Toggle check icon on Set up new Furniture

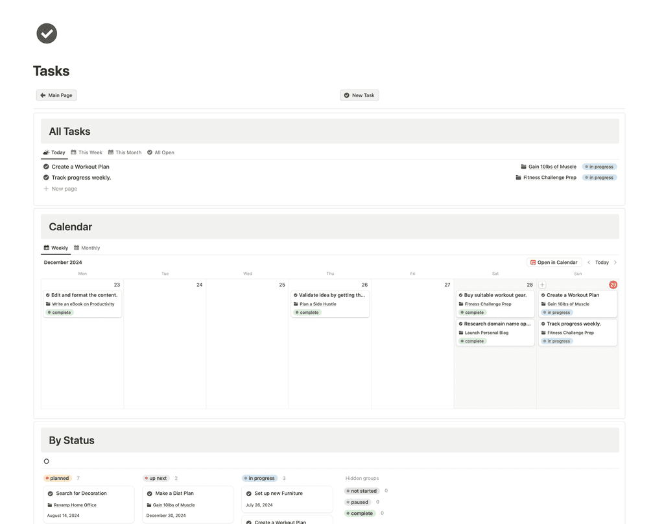click(x=249, y=494)
